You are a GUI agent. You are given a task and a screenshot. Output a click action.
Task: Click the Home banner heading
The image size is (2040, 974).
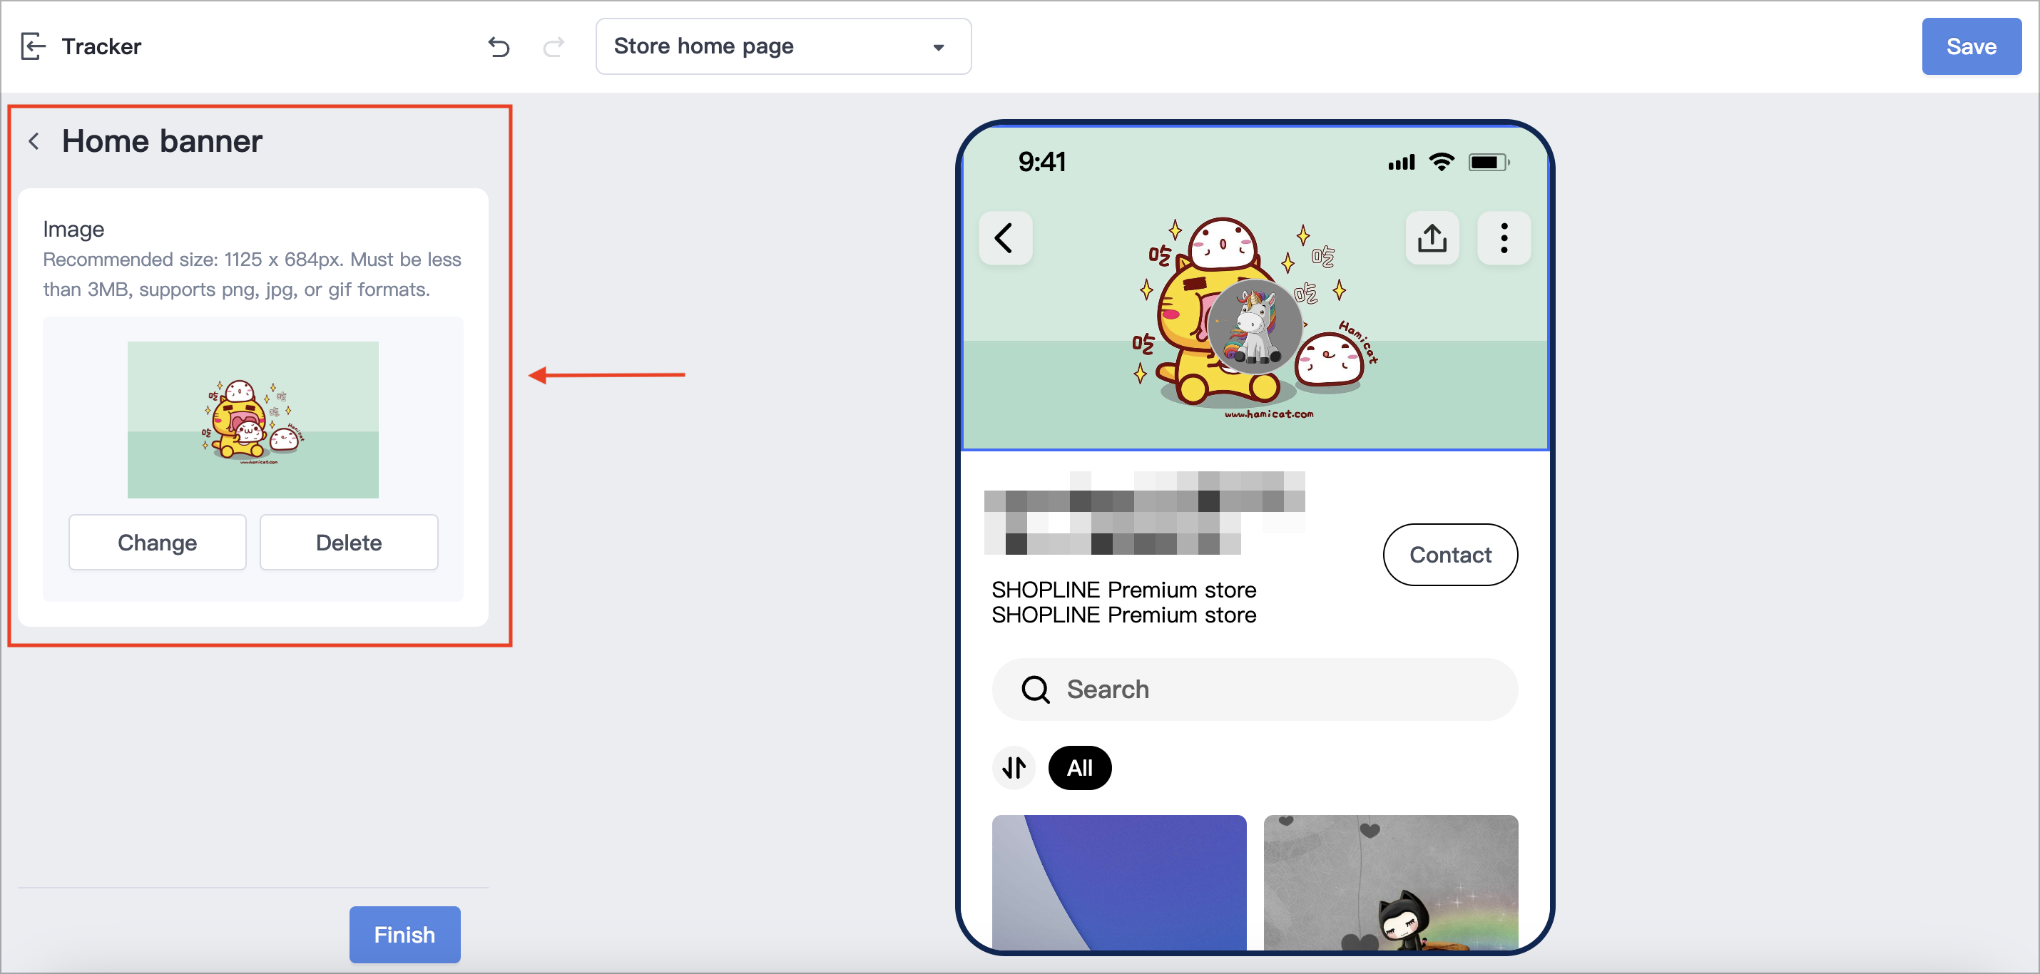point(163,141)
